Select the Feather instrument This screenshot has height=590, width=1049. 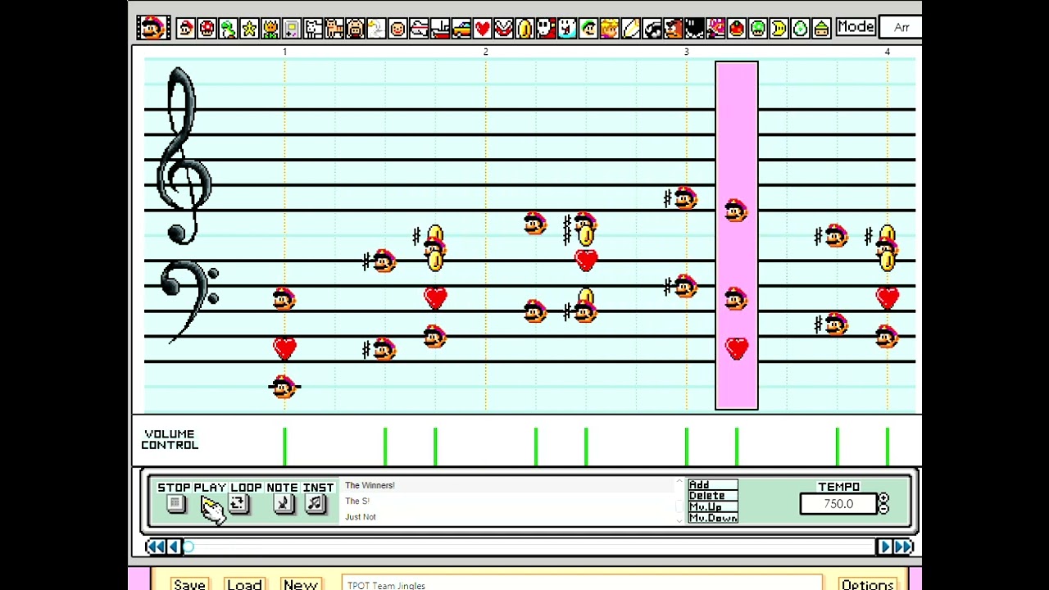click(630, 29)
